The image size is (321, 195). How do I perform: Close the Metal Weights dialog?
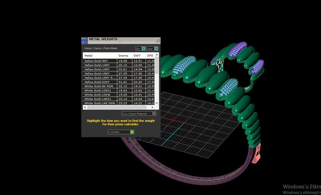pyautogui.click(x=158, y=40)
